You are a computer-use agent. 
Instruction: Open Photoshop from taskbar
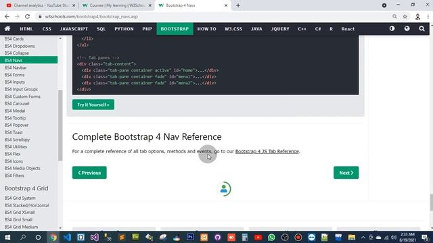pos(190,237)
